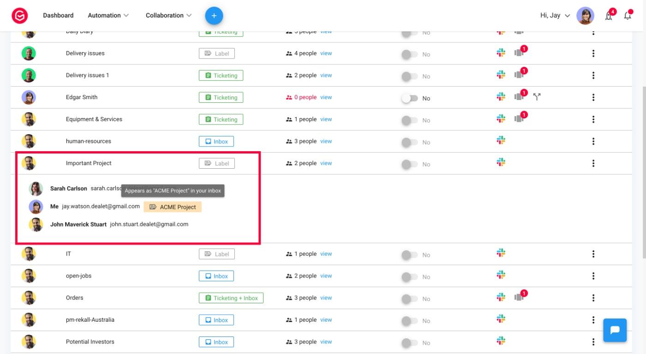Expand the Collaboration menu
Image resolution: width=646 pixels, height=354 pixels.
pyautogui.click(x=169, y=15)
